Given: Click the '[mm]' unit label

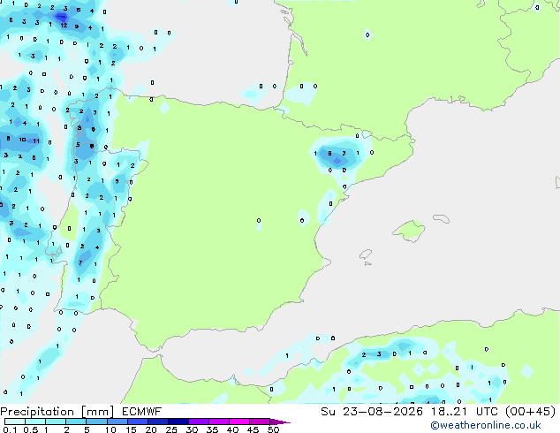Looking at the screenshot, I should tap(98, 412).
